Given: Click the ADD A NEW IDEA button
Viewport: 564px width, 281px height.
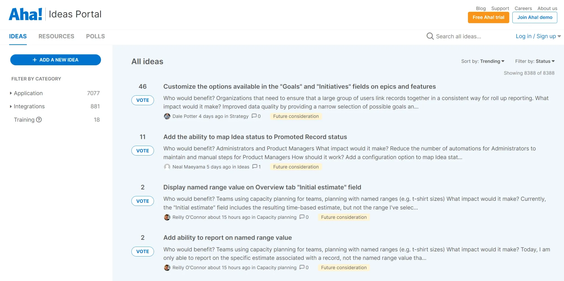Looking at the screenshot, I should point(55,60).
